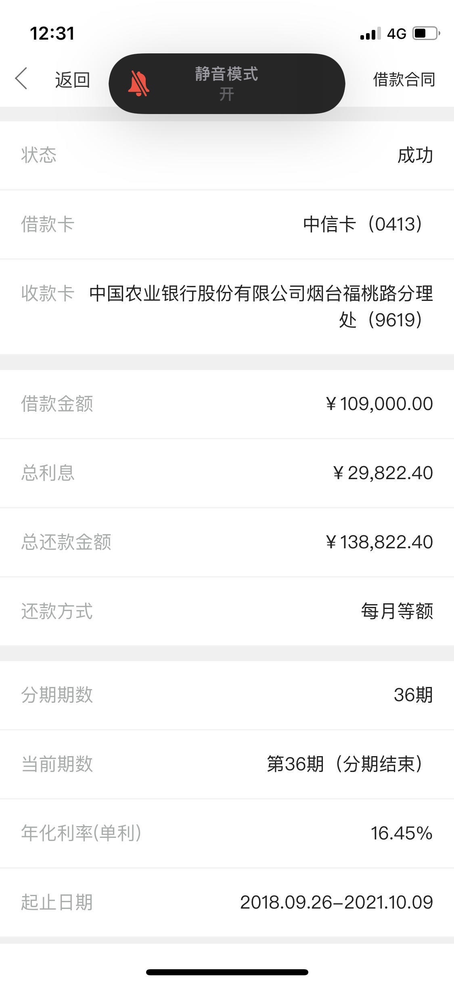Tap the battery status icon
This screenshot has height=985, width=454.
[x=426, y=33]
